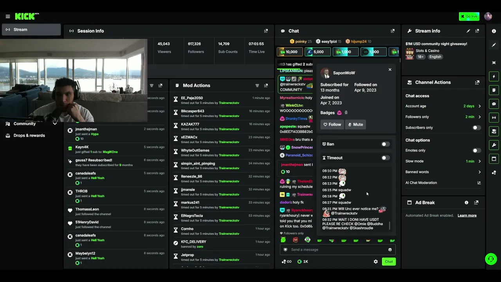Click the streamer webcam preview thumbnail

74,81
